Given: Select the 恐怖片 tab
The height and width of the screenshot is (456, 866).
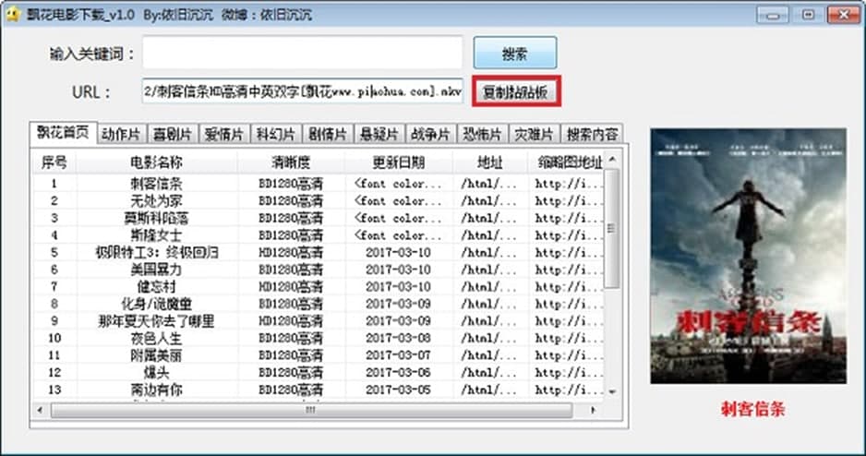Looking at the screenshot, I should [482, 134].
